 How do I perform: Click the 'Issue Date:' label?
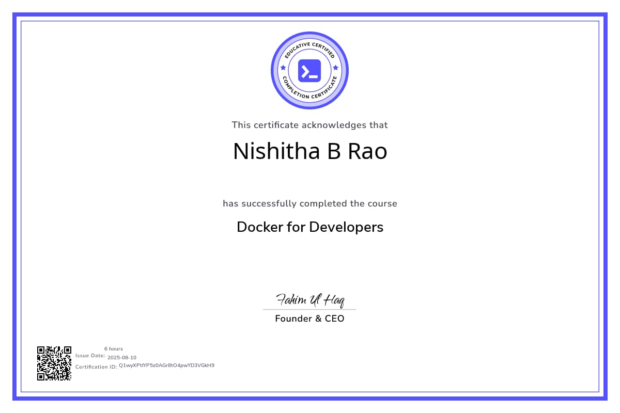[x=90, y=356]
